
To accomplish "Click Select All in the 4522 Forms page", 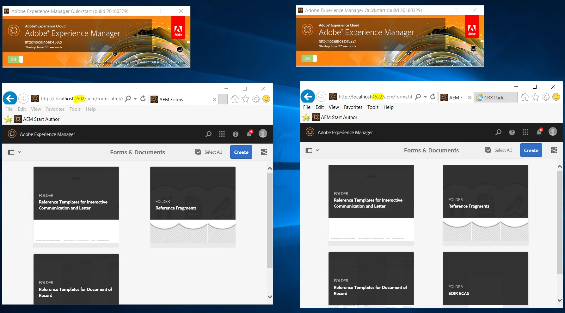I will coord(499,150).
